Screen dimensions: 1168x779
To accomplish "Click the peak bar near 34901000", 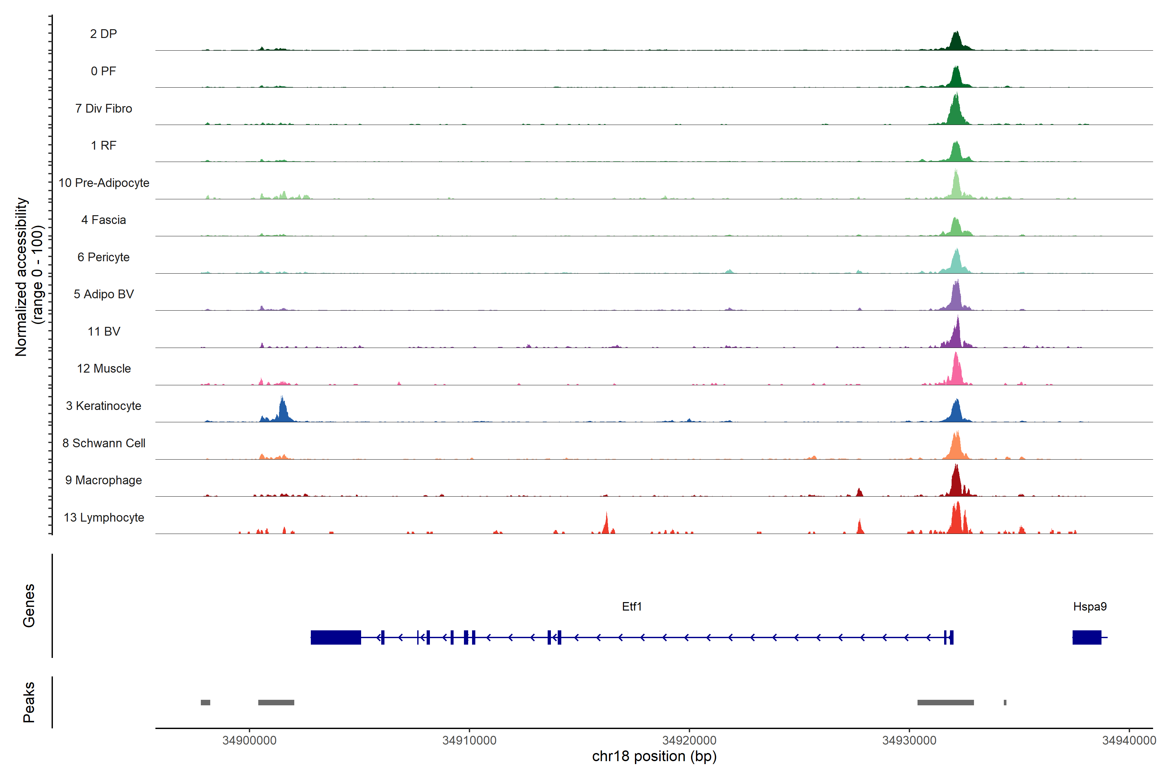I will (x=276, y=702).
